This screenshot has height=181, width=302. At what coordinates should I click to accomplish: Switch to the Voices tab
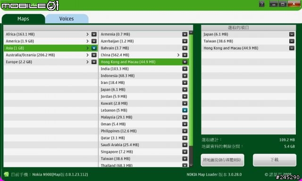67,19
